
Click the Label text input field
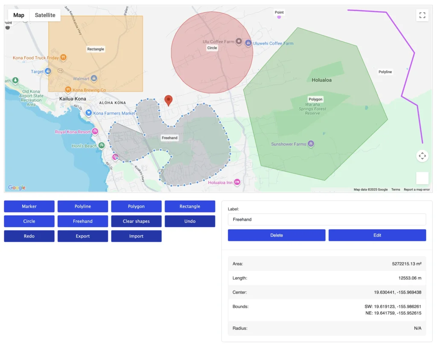tap(327, 219)
